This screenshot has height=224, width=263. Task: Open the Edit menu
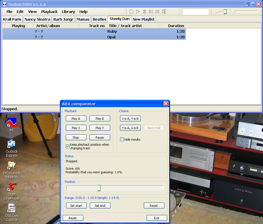pos(20,12)
